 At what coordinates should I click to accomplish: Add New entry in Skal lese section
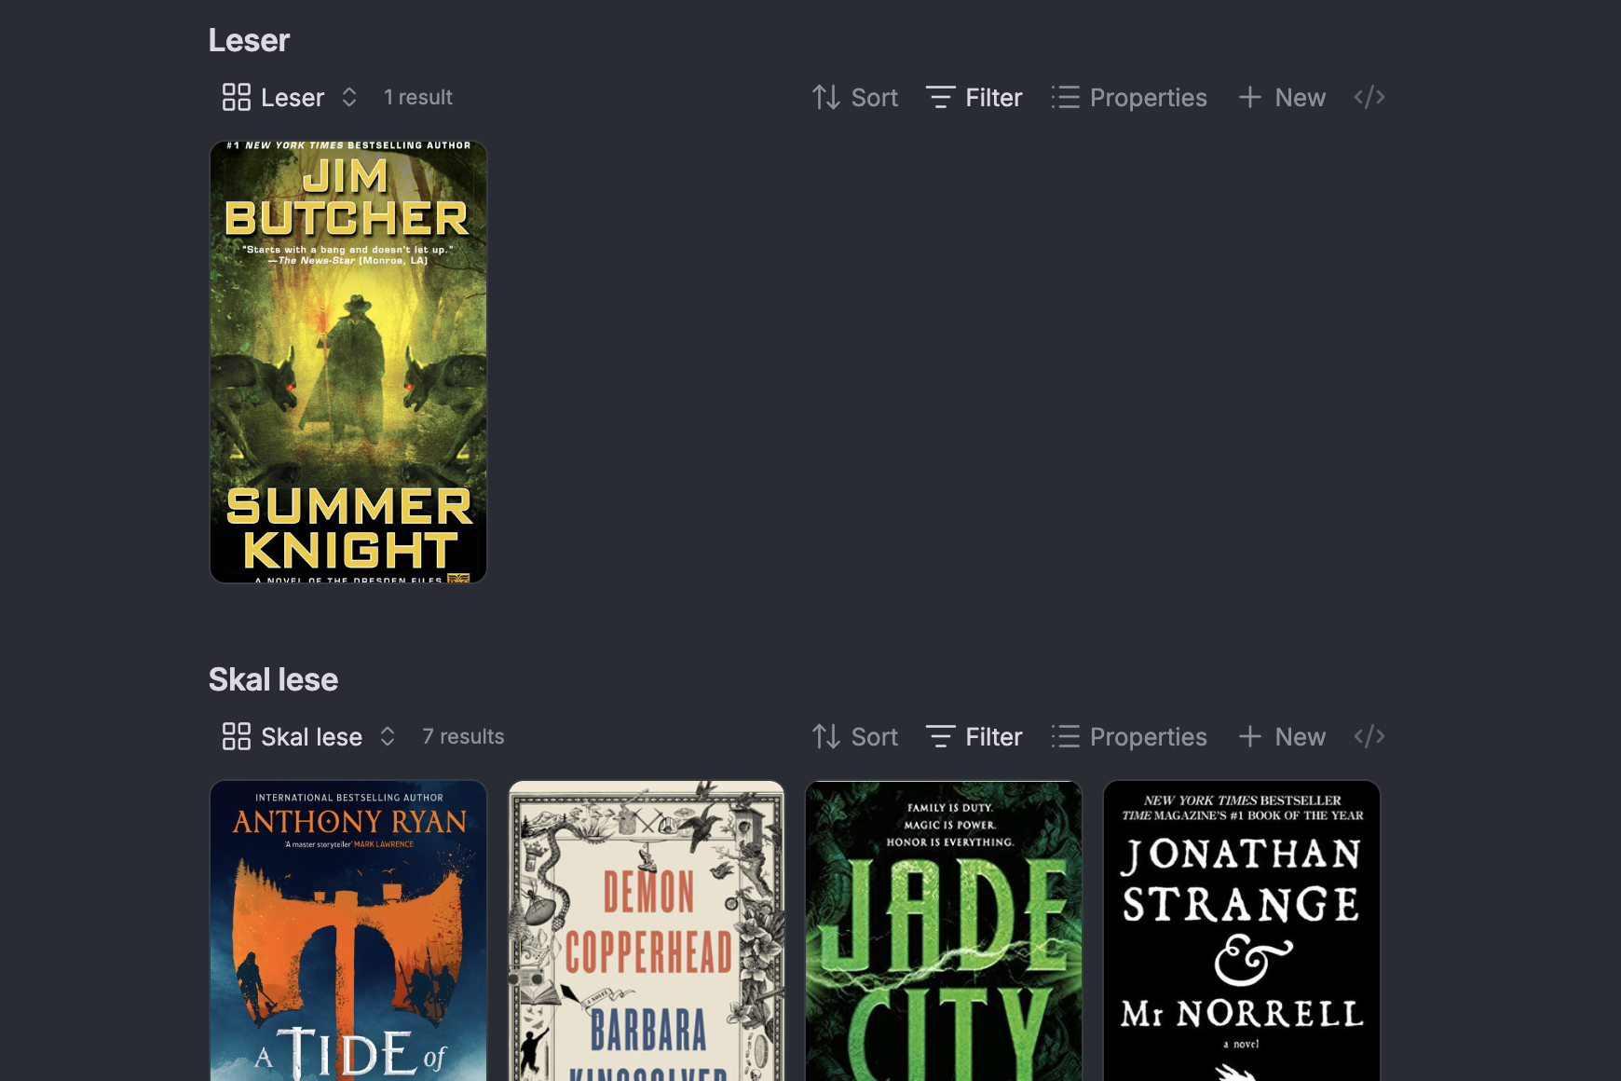point(1282,736)
